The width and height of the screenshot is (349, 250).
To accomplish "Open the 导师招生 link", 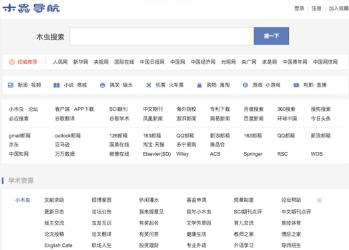I will click(291, 245).
